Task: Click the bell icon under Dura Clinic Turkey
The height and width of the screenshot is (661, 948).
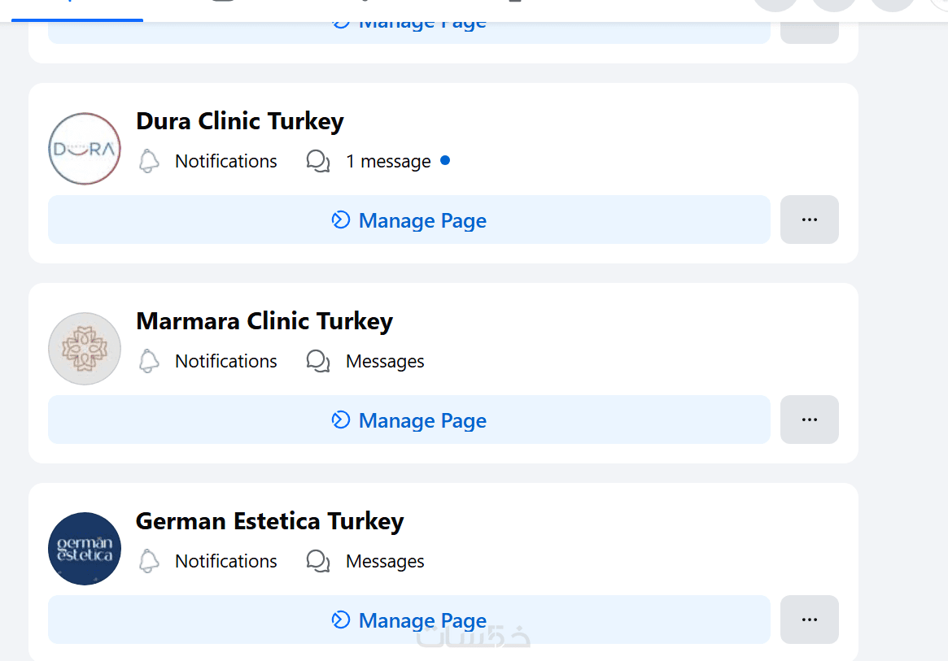Action: click(149, 161)
